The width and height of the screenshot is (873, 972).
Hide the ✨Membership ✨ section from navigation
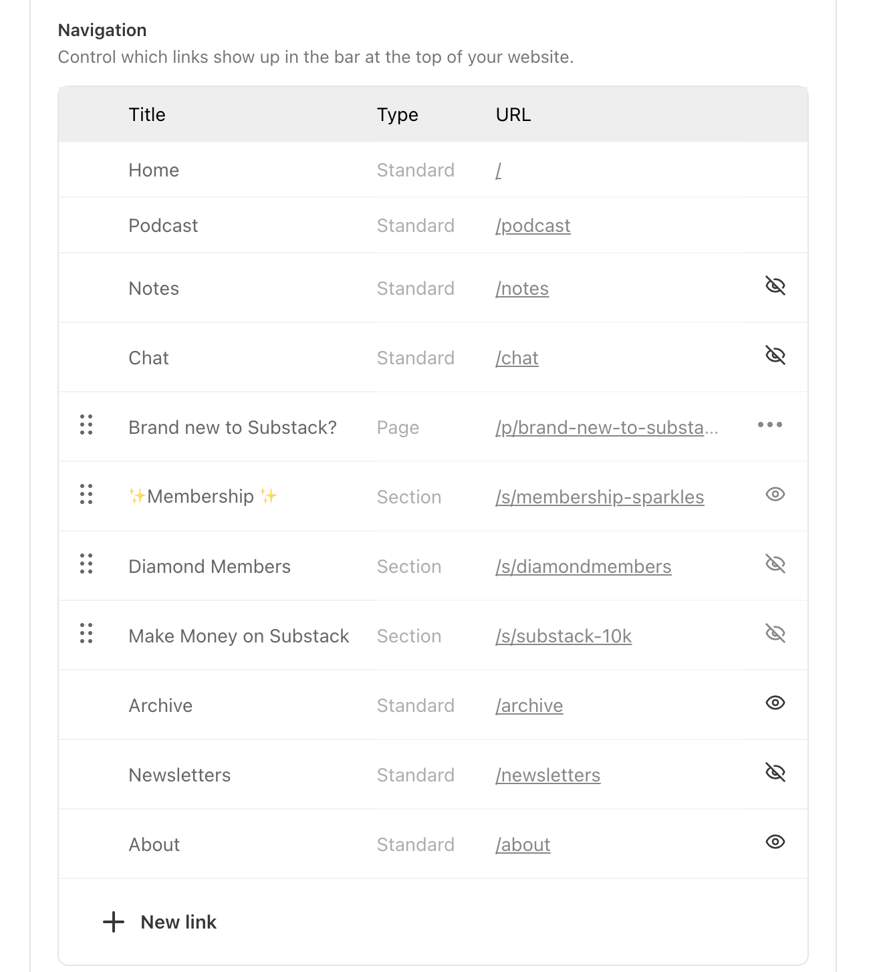point(775,494)
